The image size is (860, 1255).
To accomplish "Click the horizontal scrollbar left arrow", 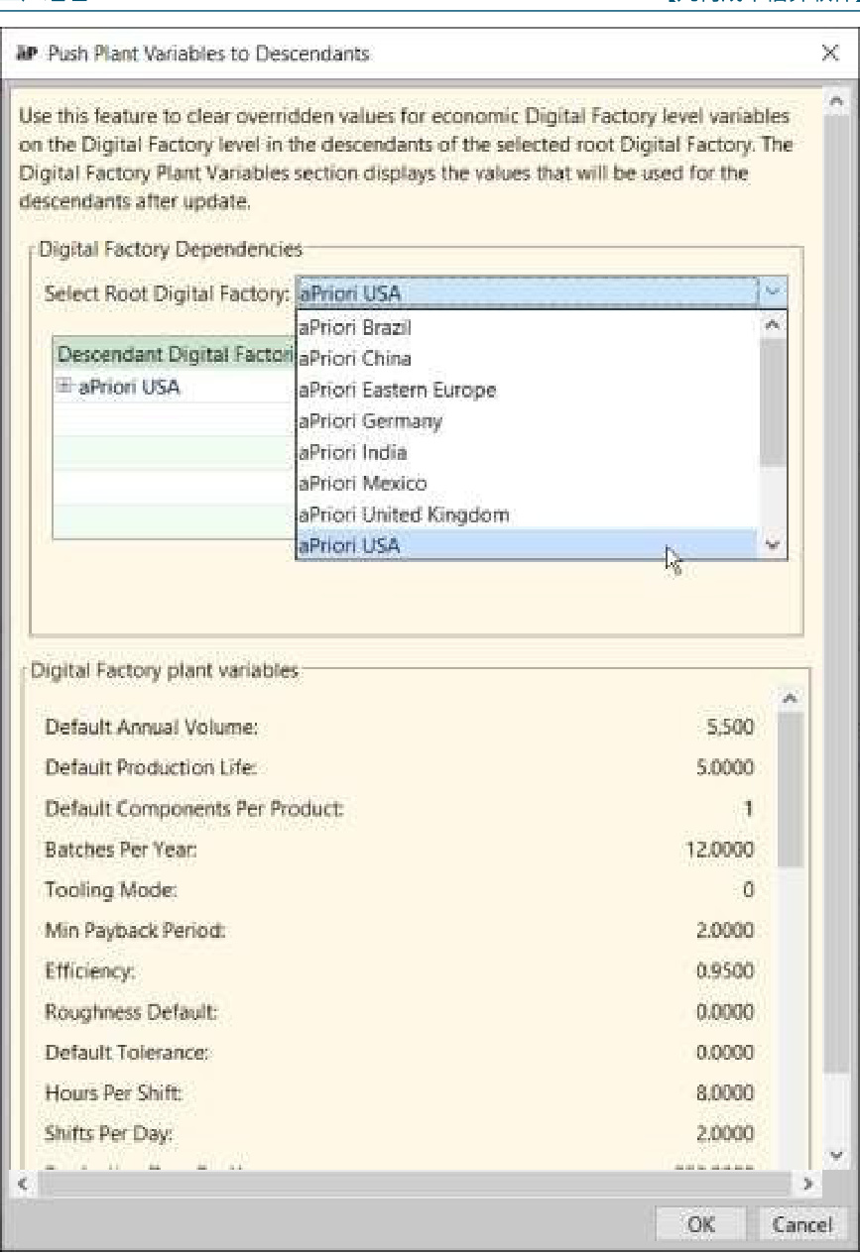I will 22,1183.
